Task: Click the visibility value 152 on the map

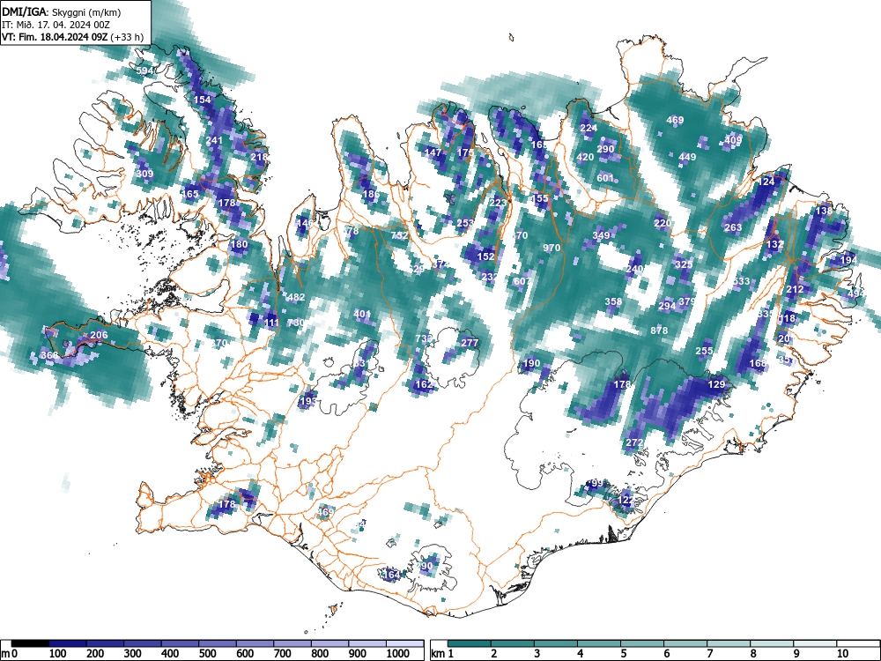Action: 485,256
